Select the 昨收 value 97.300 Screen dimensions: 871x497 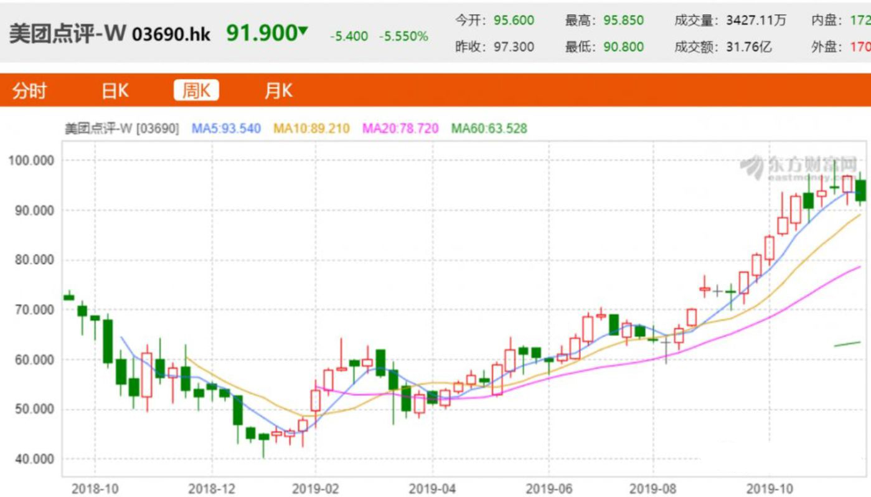(x=514, y=47)
